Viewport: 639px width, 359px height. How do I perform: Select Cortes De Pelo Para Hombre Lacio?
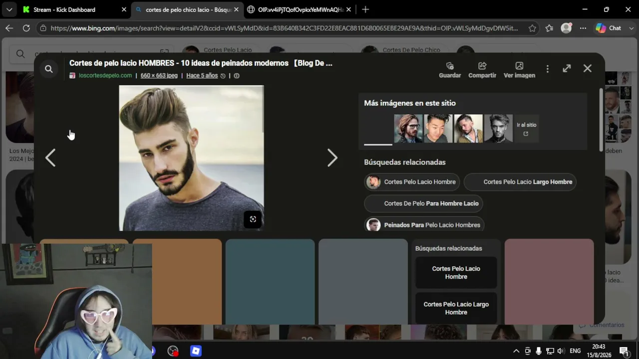[x=423, y=203]
